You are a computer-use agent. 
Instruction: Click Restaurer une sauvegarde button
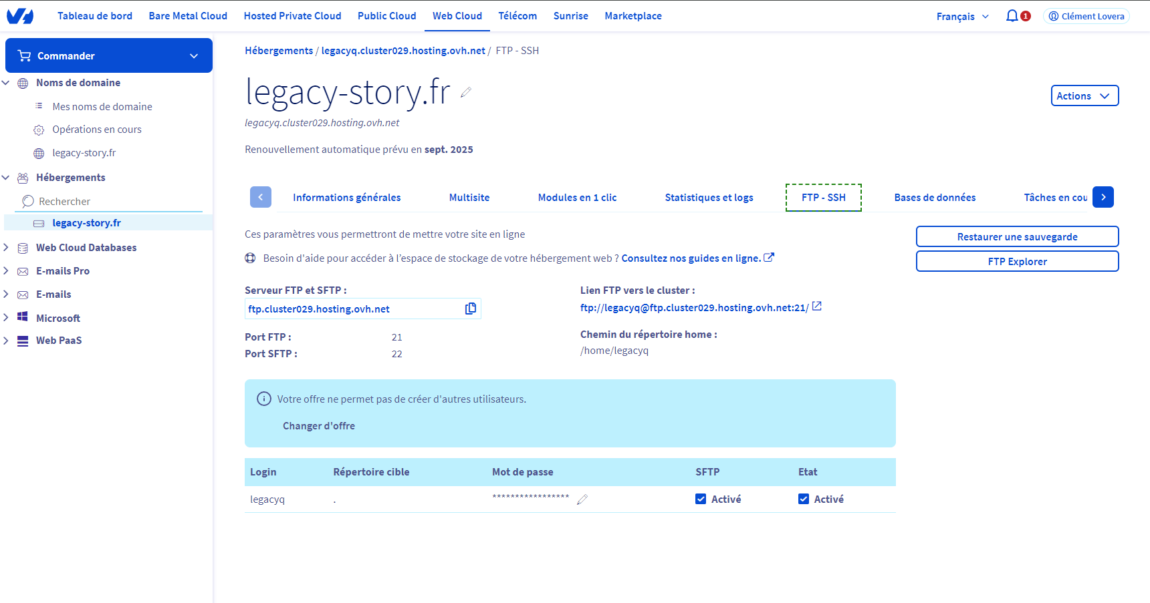pos(1017,237)
